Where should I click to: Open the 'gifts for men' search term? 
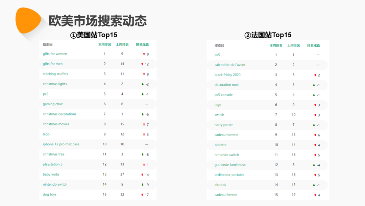[53, 64]
